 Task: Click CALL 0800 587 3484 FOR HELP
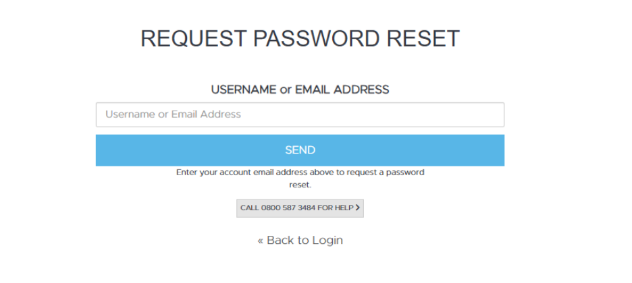click(297, 208)
